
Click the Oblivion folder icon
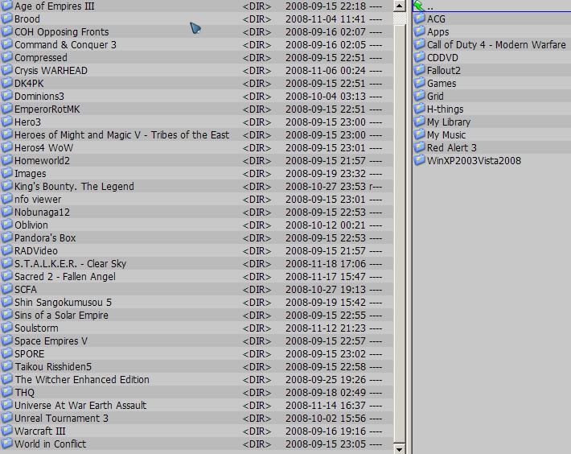pos(6,225)
